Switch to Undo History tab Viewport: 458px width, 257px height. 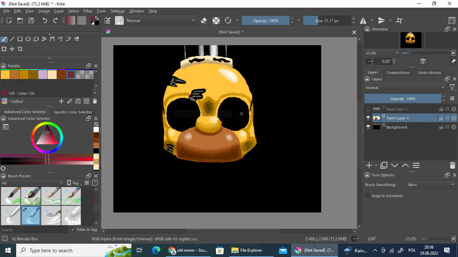tap(430, 73)
